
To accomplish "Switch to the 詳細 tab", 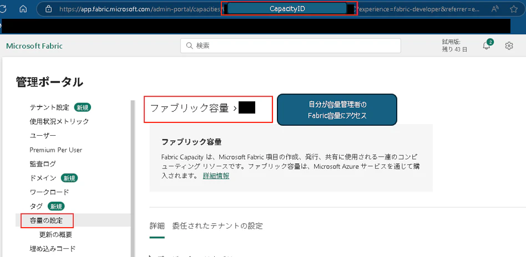I will 157,226.
